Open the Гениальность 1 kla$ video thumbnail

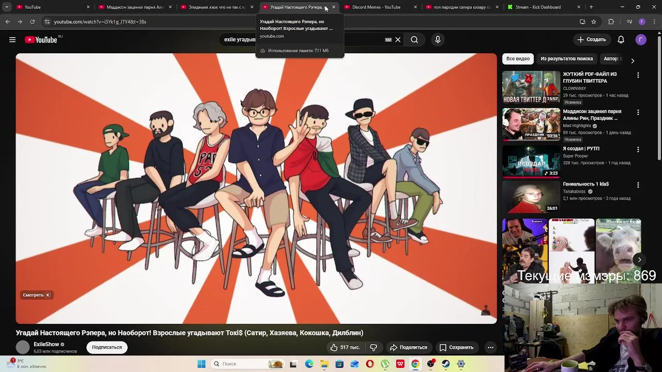coord(531,197)
